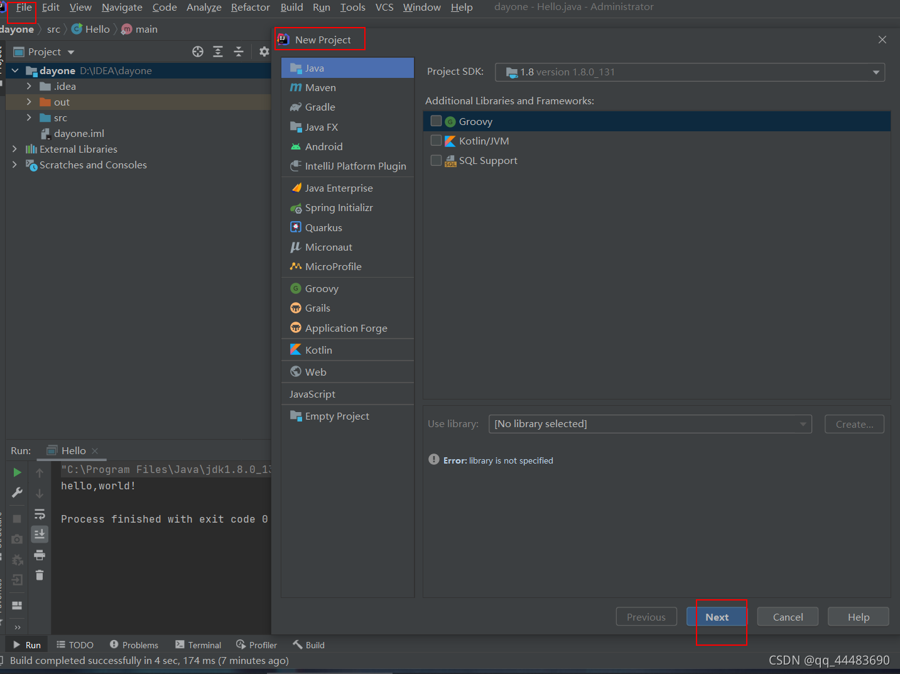Screen dimensions: 900x674
Task: Click the up arrow in Run console
Action: pyautogui.click(x=40, y=472)
